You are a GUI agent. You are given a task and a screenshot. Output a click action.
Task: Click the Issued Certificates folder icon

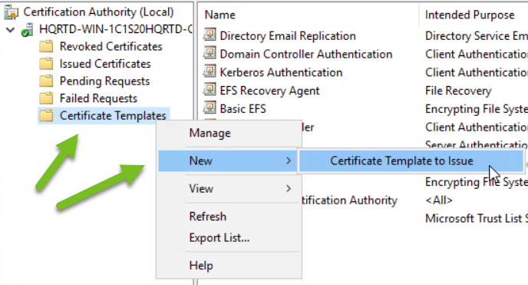coord(46,64)
